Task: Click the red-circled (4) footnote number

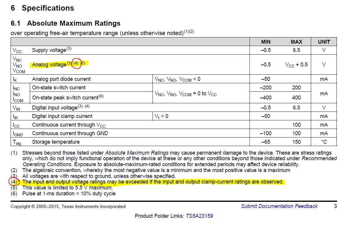Action: click(14, 182)
